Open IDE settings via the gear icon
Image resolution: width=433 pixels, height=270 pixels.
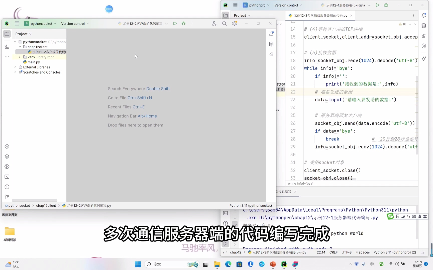click(x=235, y=23)
